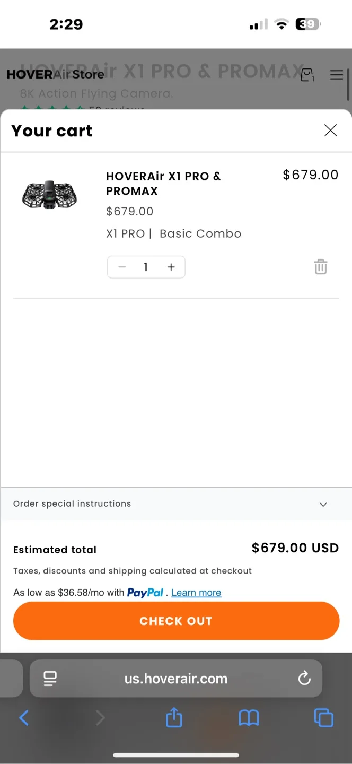Tap the page format icon in address bar
352x764 pixels.
[50, 678]
